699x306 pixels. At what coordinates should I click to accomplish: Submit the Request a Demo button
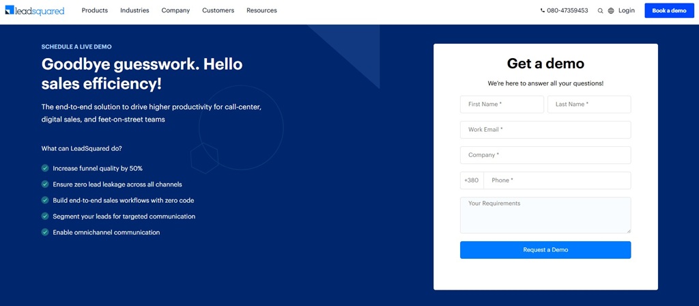coord(545,250)
